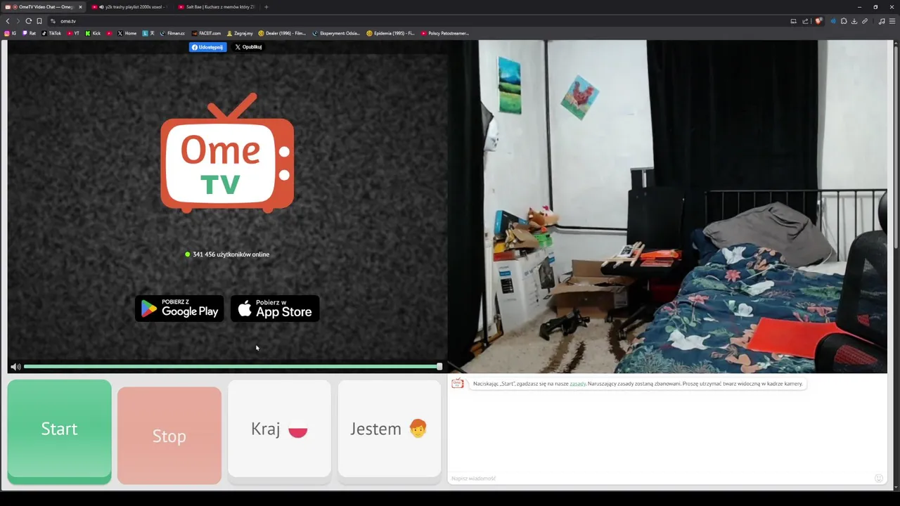Image resolution: width=900 pixels, height=506 pixels.
Task: Click the X Opublikuj button
Action: pos(247,47)
